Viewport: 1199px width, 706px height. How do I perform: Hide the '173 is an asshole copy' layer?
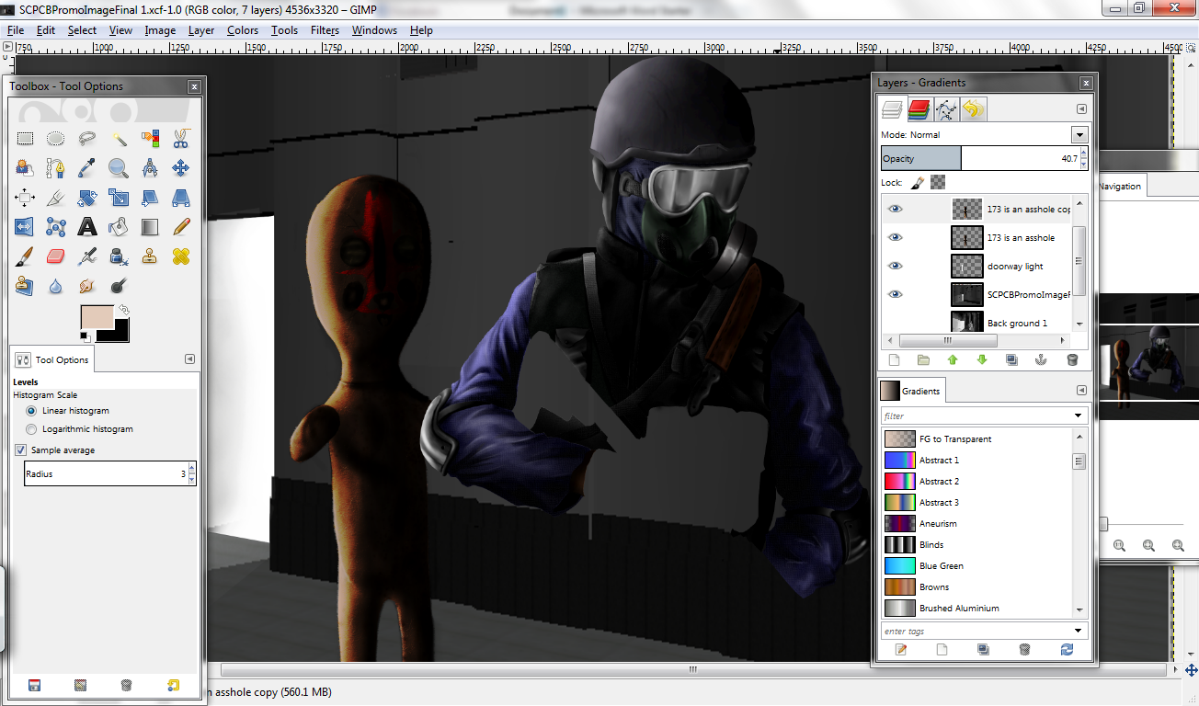(x=895, y=209)
